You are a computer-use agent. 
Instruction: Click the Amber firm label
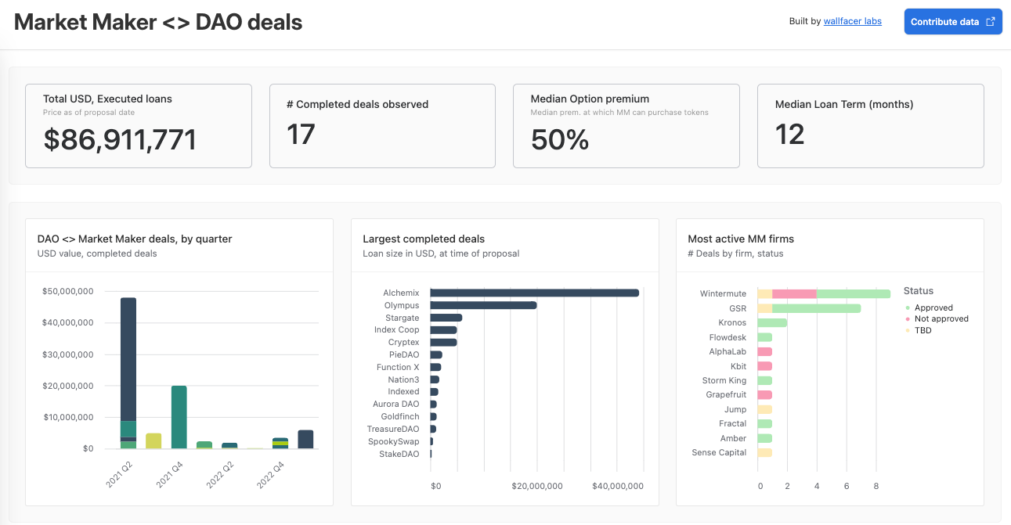pyautogui.click(x=734, y=438)
